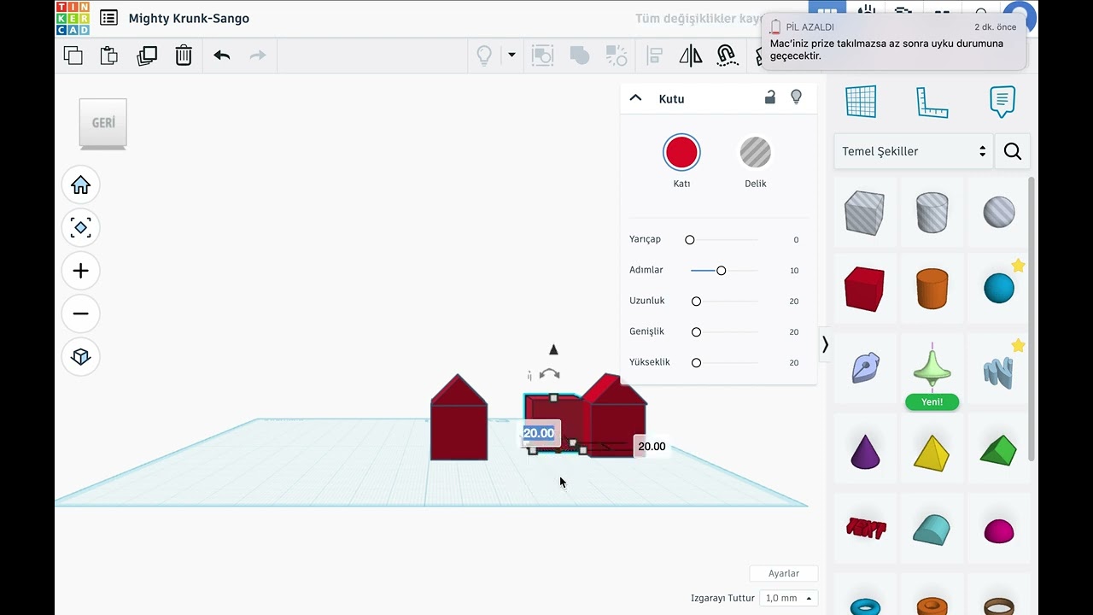Screen dimensions: 1093x615
Task: Adjust the Adımlar slider handle
Action: coord(722,271)
